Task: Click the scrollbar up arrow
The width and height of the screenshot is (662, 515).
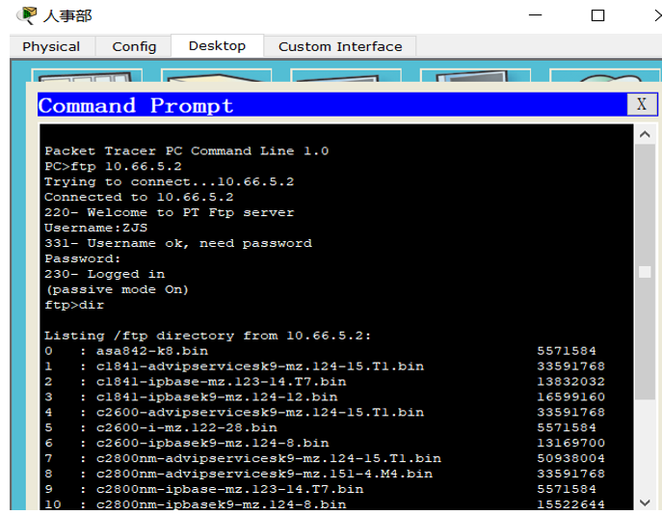Action: click(x=645, y=134)
